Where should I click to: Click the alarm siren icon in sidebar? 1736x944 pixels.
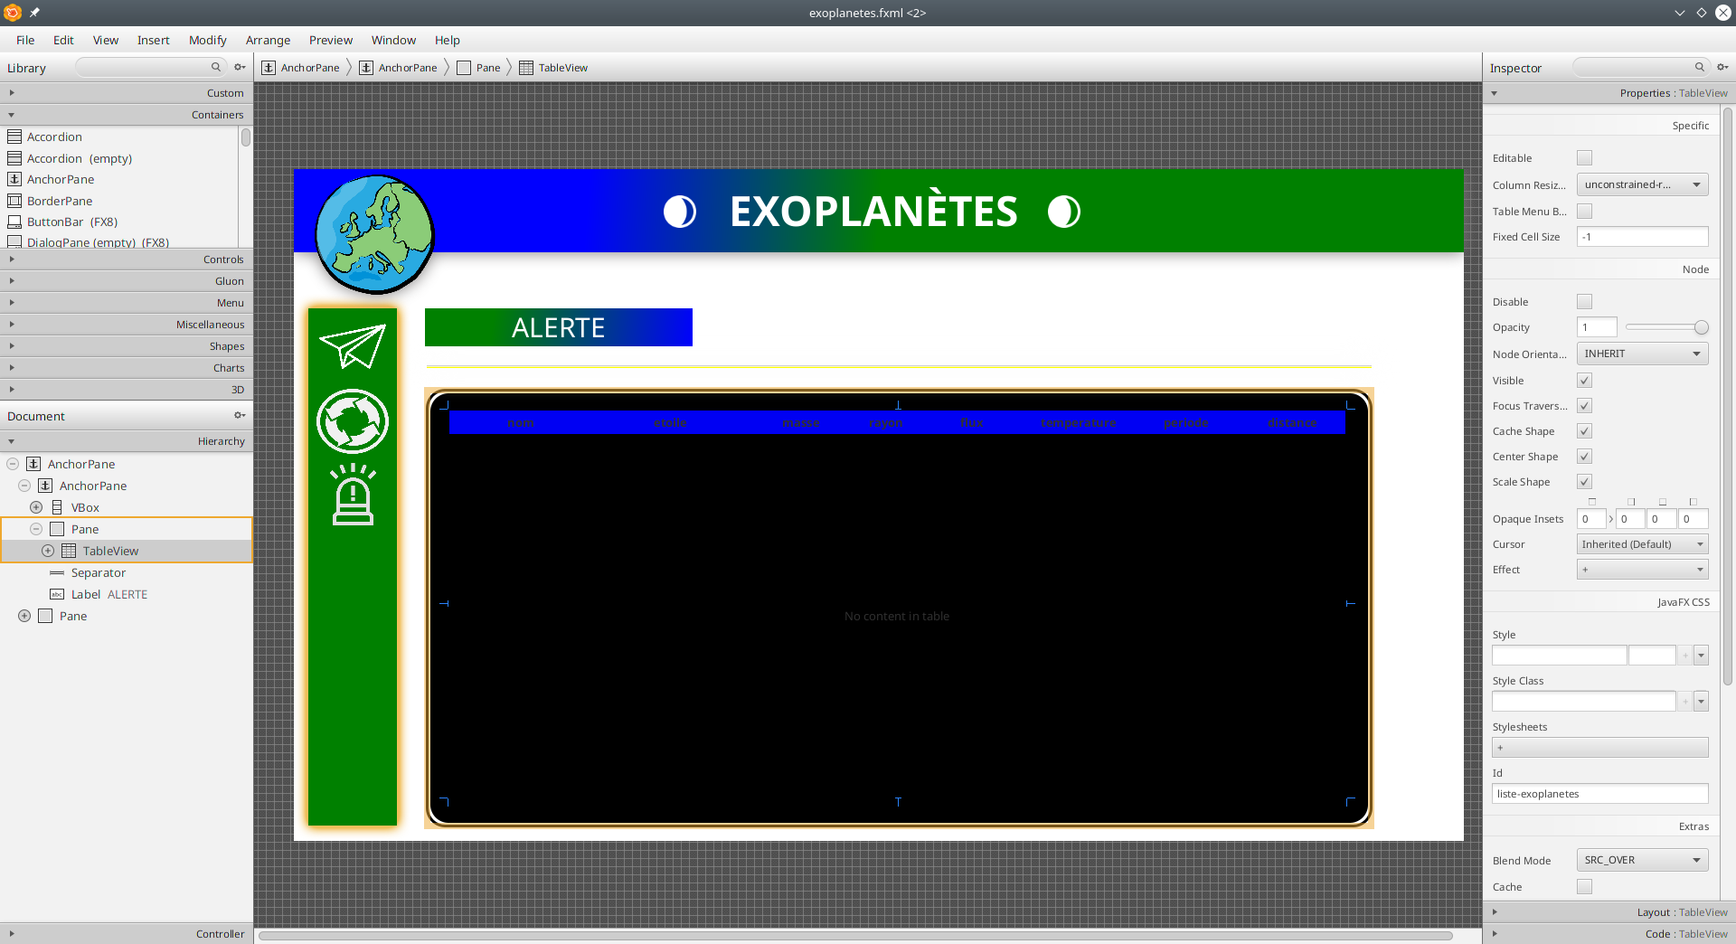pos(353,495)
